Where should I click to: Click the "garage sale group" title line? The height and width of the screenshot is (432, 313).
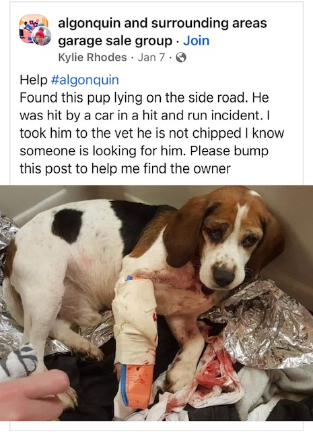(115, 41)
